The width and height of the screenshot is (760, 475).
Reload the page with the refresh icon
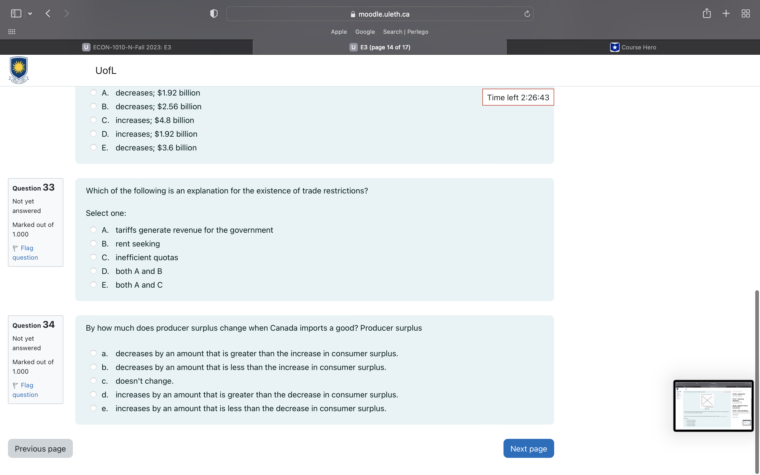(x=527, y=14)
